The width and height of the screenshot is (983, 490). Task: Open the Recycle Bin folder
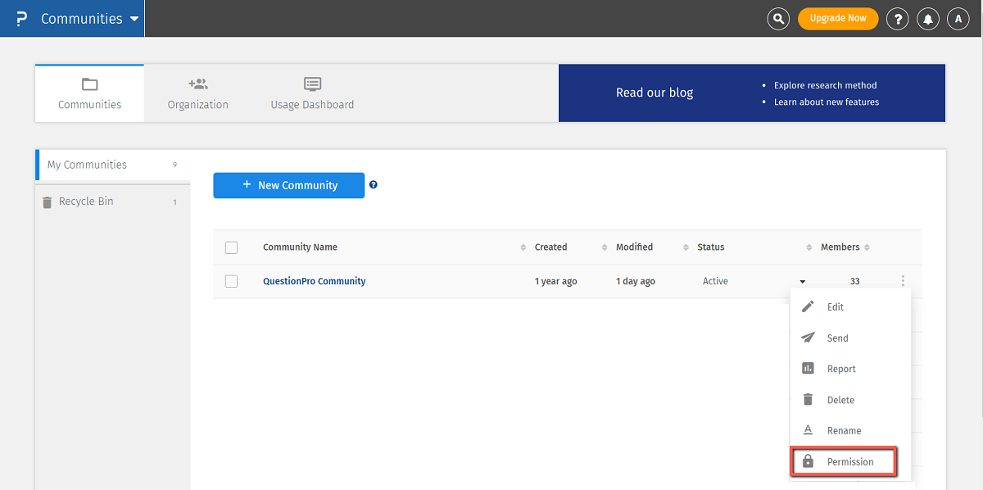coord(86,202)
